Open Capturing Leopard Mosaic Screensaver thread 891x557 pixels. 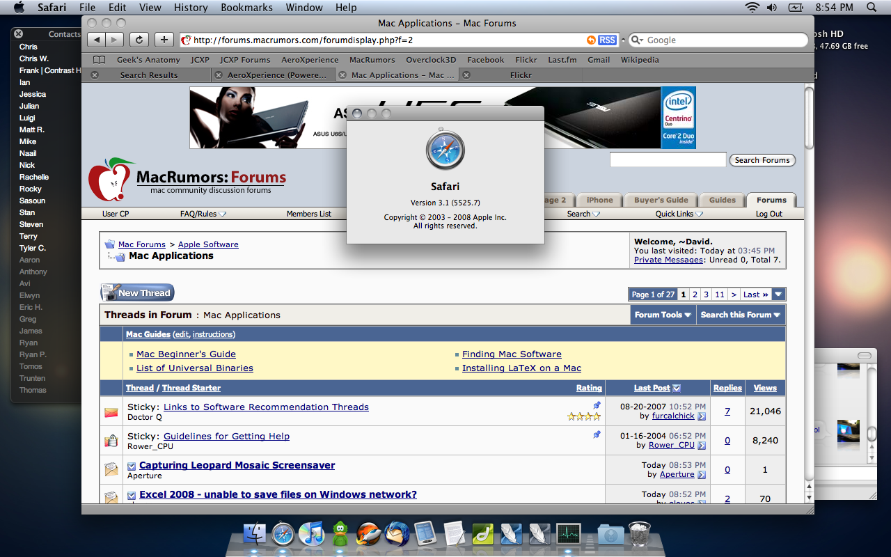[x=237, y=465]
